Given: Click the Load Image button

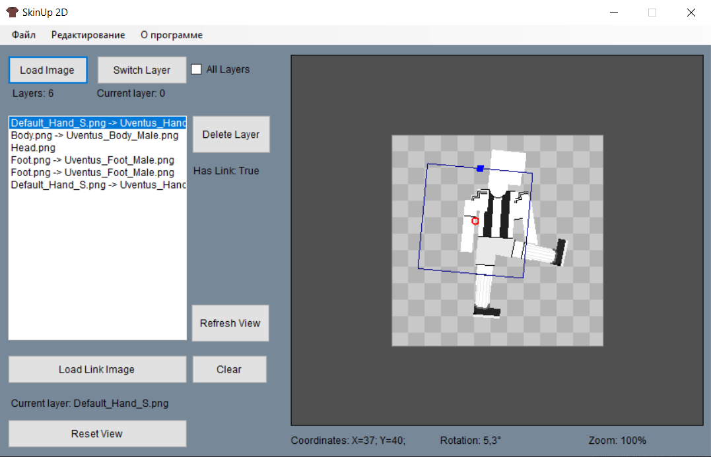Looking at the screenshot, I should pos(48,70).
